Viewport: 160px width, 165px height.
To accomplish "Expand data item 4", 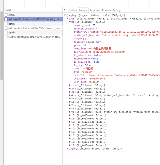I will point(70,95).
